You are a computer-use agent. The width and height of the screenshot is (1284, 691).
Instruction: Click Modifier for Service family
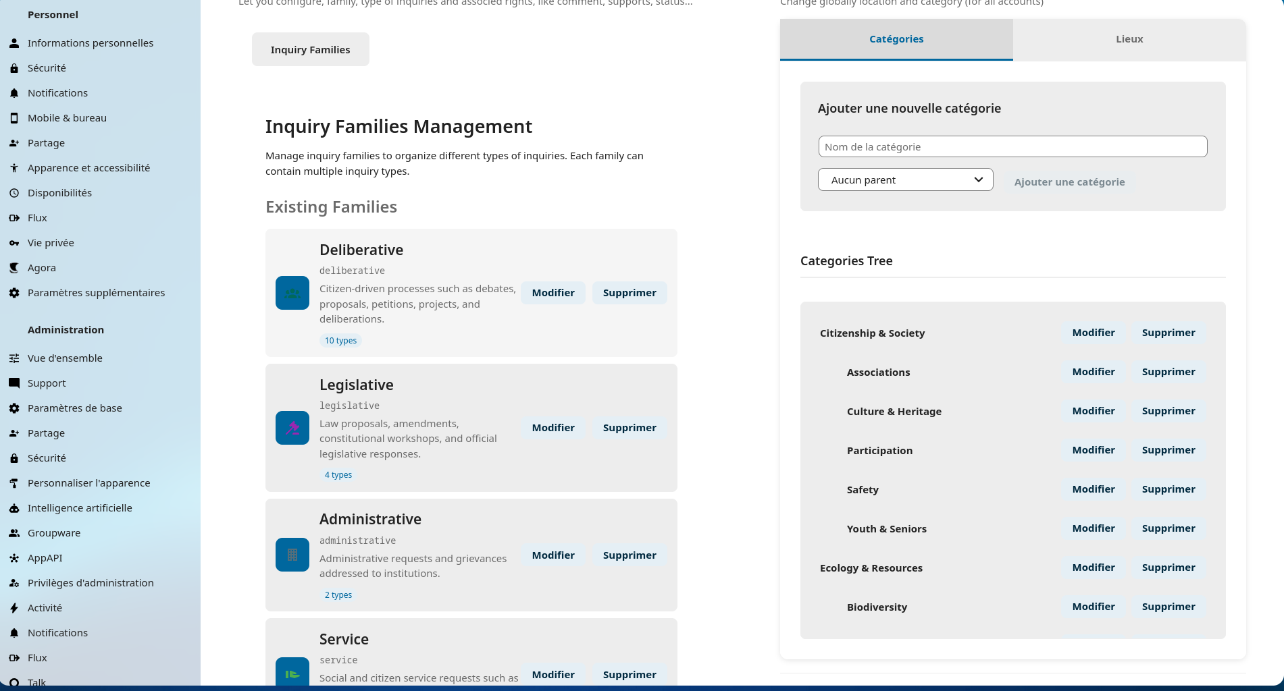[553, 675]
